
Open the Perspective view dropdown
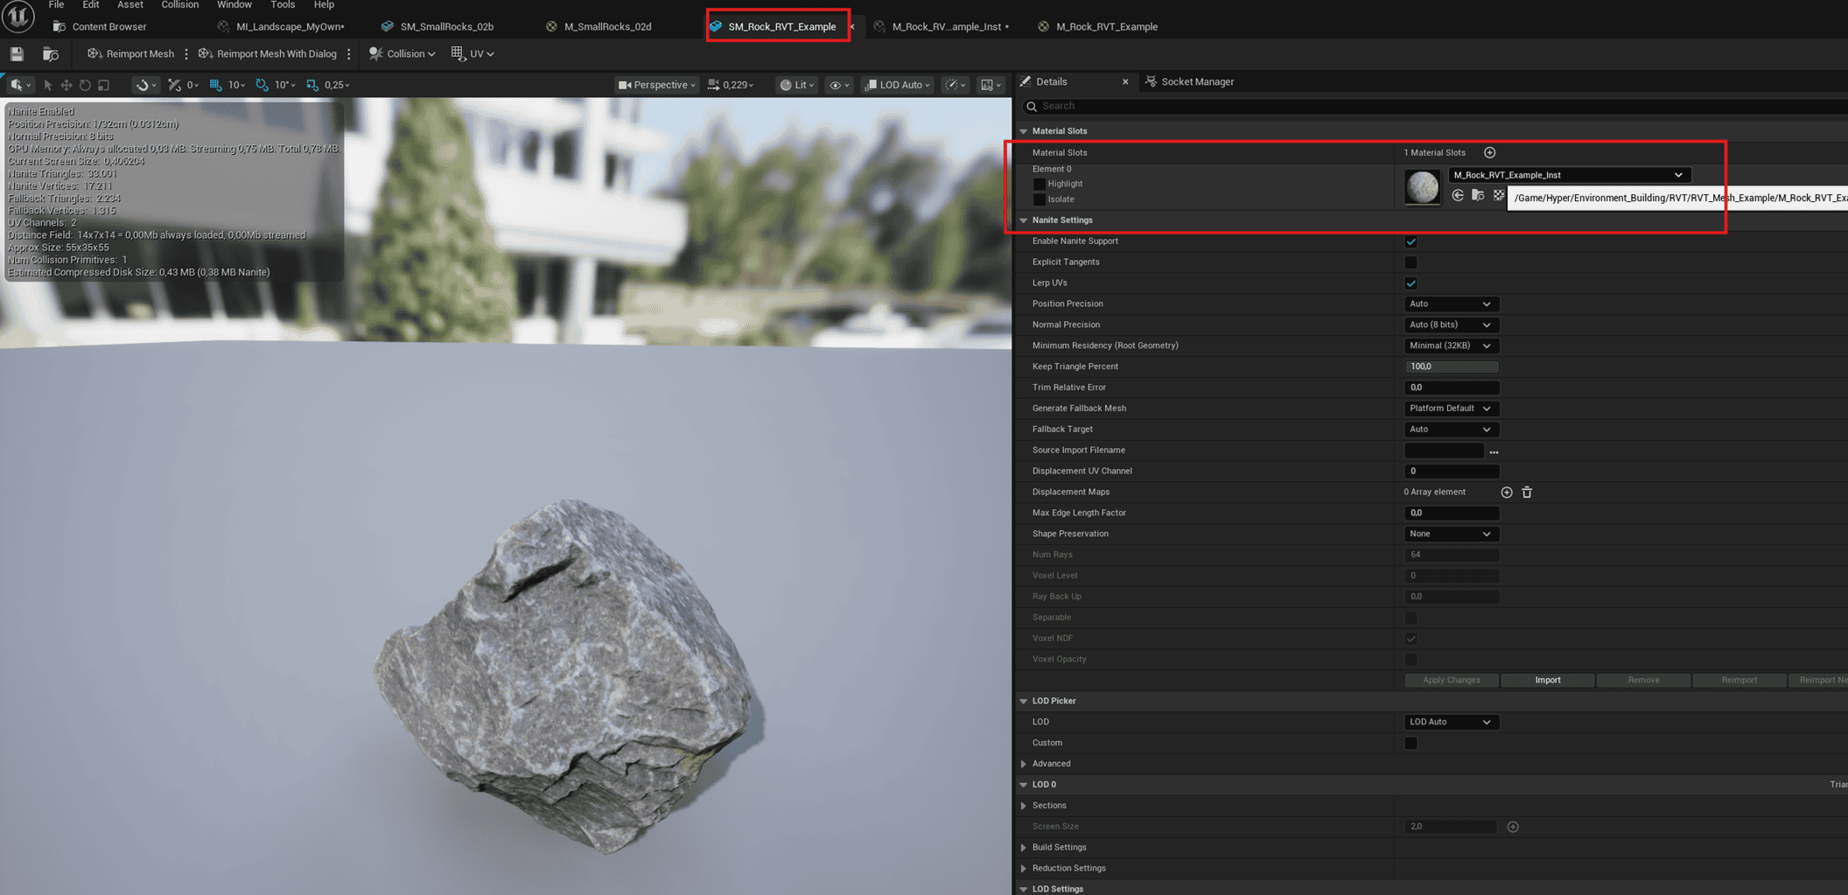(x=656, y=85)
